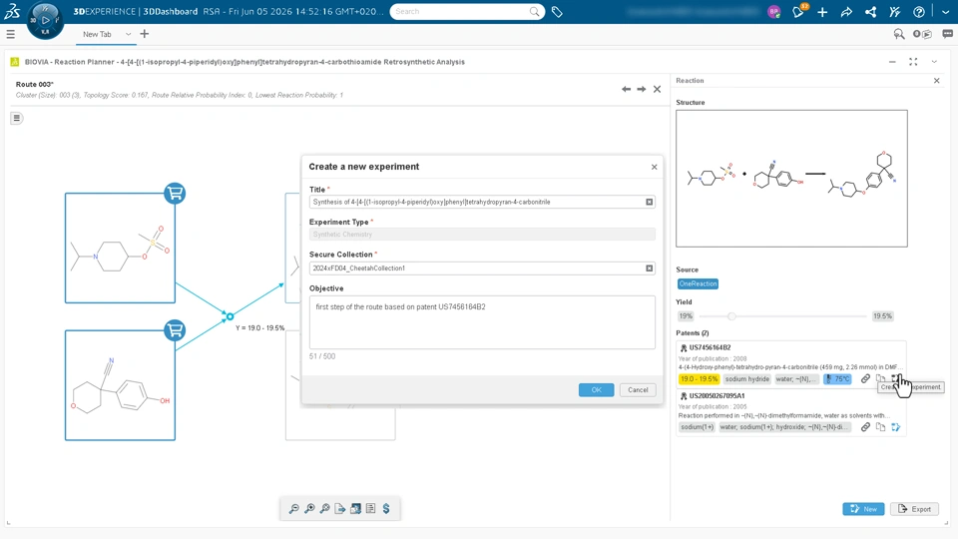
Task: Click the share arrow icon
Action: click(846, 12)
